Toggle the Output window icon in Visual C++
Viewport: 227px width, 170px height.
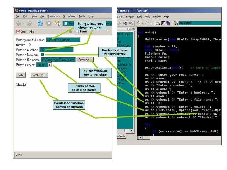(x=163, y=23)
